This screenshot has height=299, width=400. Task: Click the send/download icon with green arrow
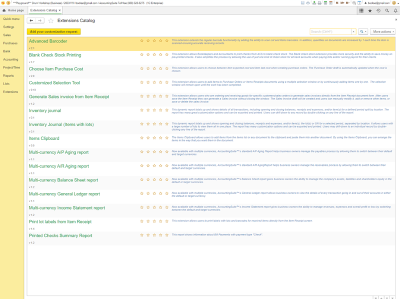click(314, 3)
